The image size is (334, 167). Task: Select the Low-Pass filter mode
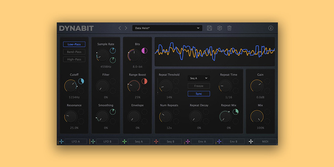point(74,44)
